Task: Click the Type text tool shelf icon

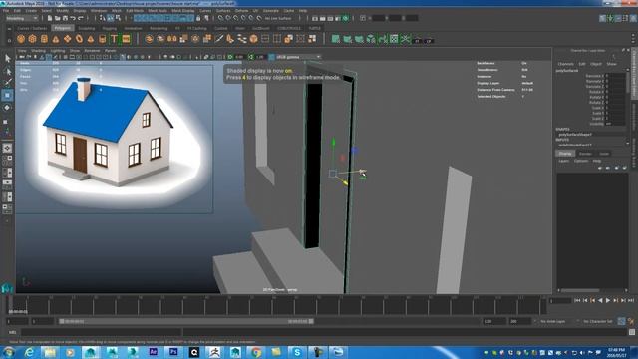Action: pos(114,39)
